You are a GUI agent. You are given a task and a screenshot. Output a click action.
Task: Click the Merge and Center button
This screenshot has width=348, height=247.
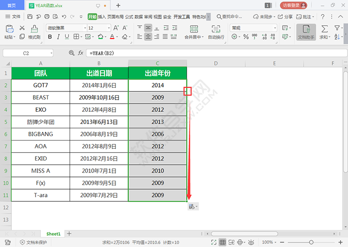click(x=194, y=32)
